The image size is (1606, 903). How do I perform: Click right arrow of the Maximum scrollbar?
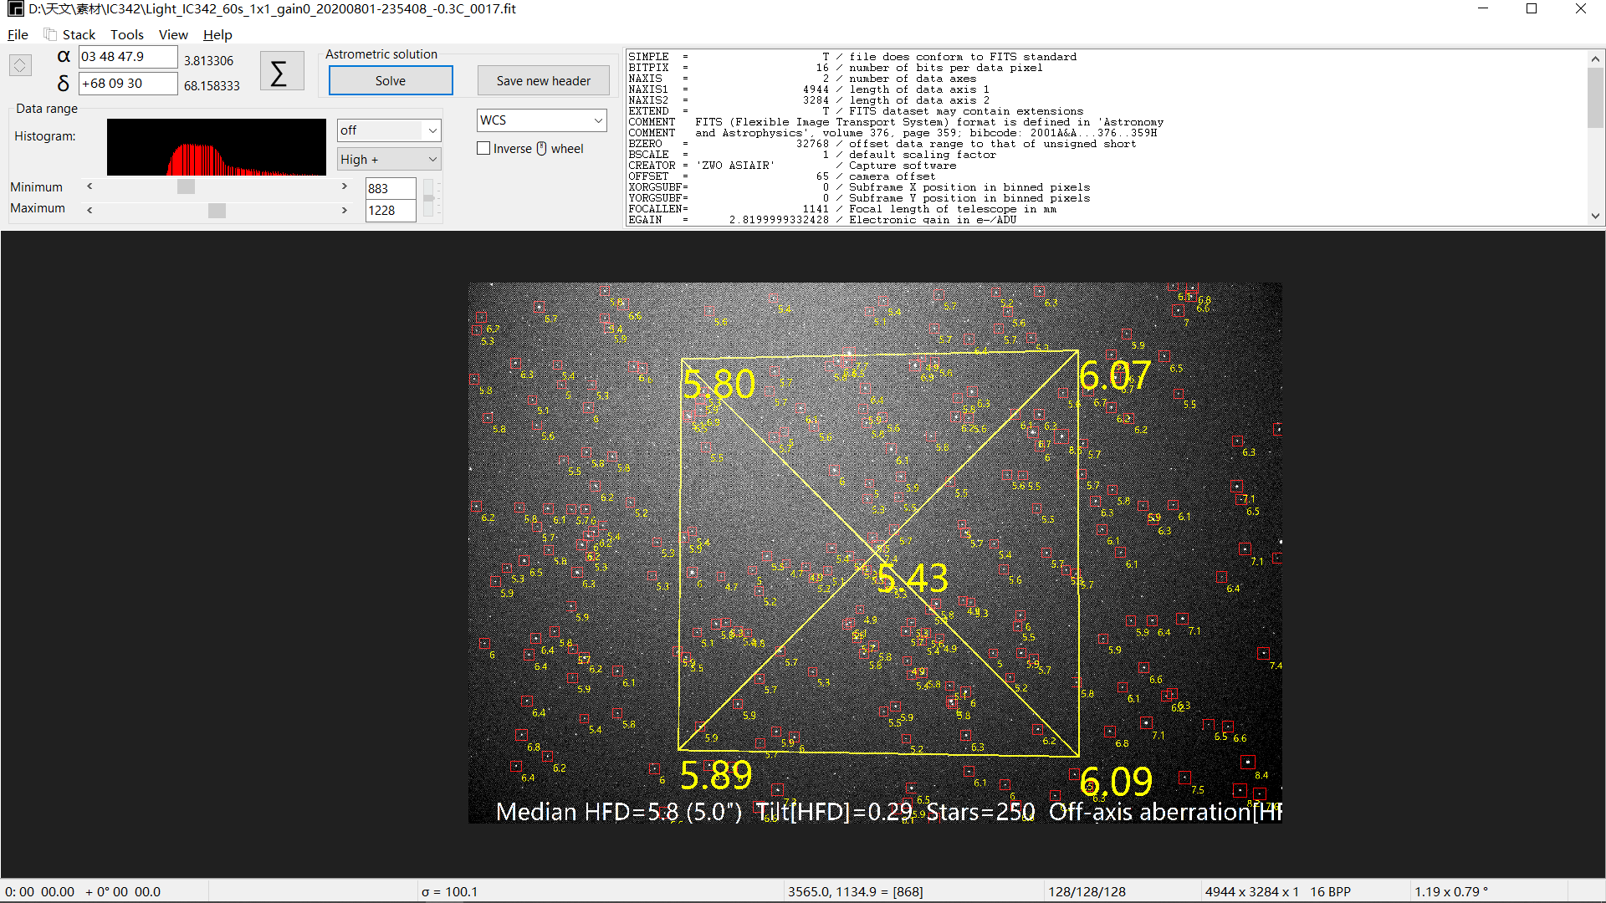pyautogui.click(x=344, y=210)
